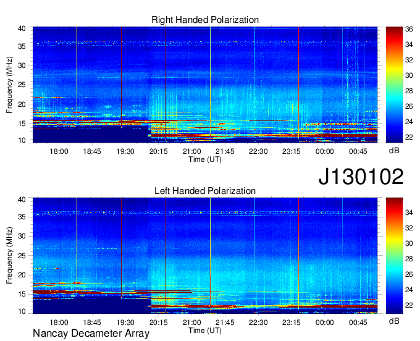Click the 25 MHz tick on the right-handed frequency axis

(22, 85)
